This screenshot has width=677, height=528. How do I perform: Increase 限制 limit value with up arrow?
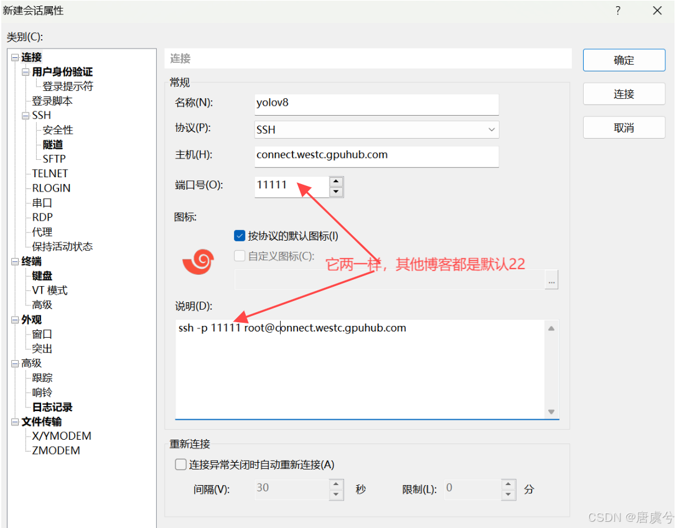[508, 484]
